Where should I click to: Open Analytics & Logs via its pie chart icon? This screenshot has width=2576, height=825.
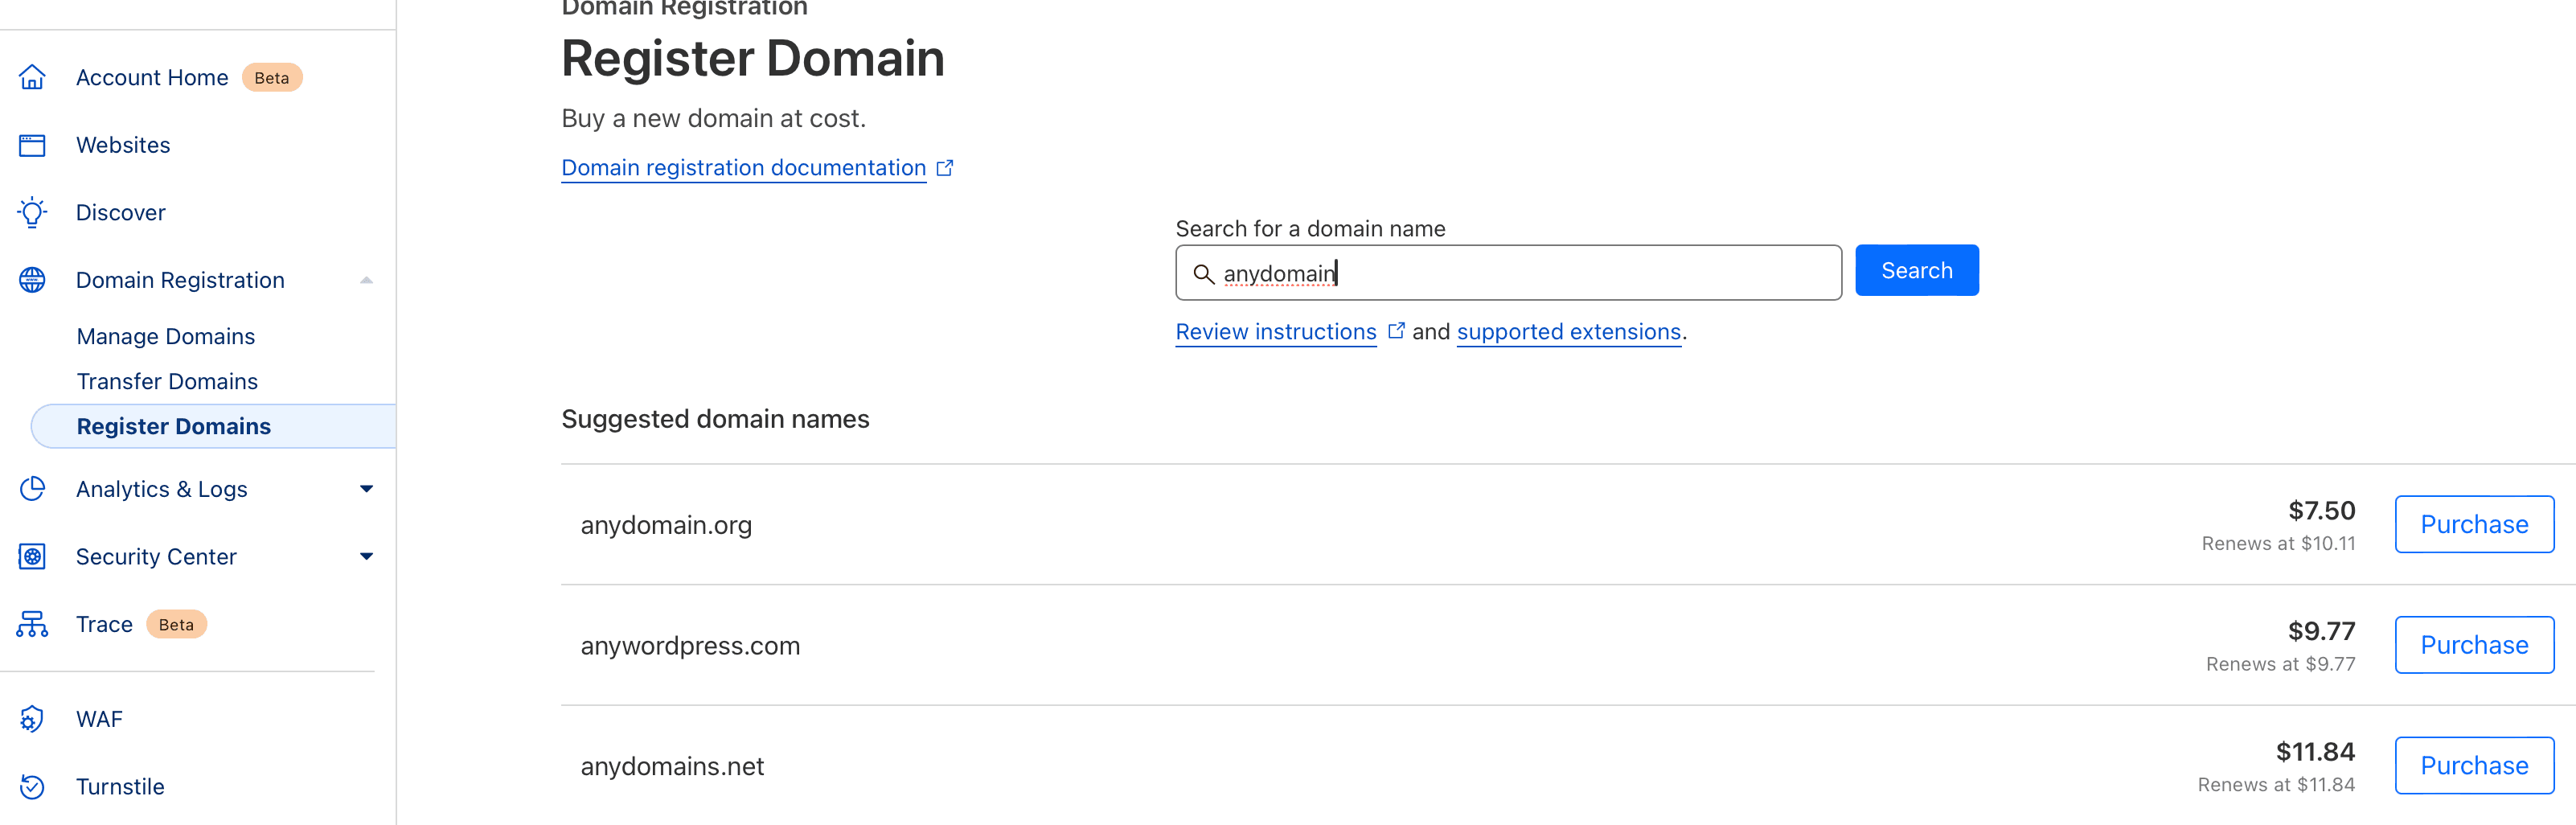coord(32,489)
